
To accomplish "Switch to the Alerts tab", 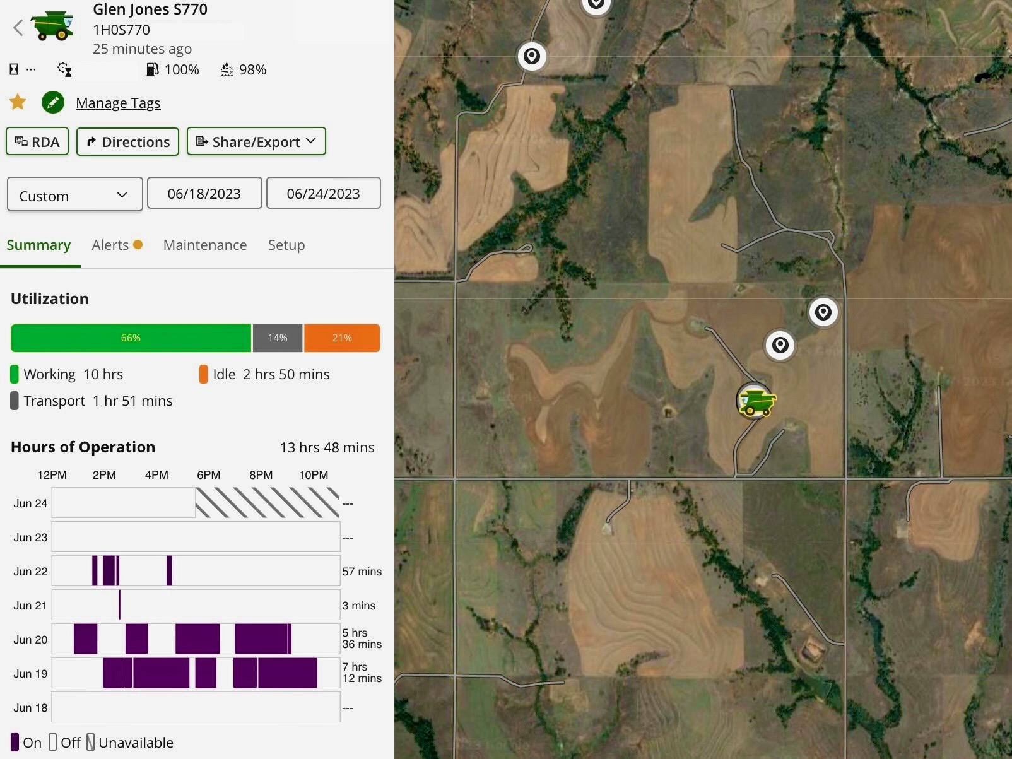I will [x=110, y=245].
